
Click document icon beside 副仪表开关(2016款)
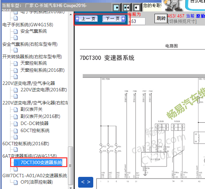click(16, 117)
